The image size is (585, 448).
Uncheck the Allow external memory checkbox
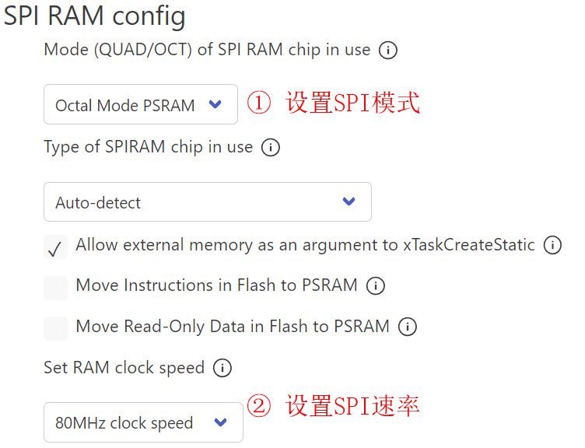point(55,247)
